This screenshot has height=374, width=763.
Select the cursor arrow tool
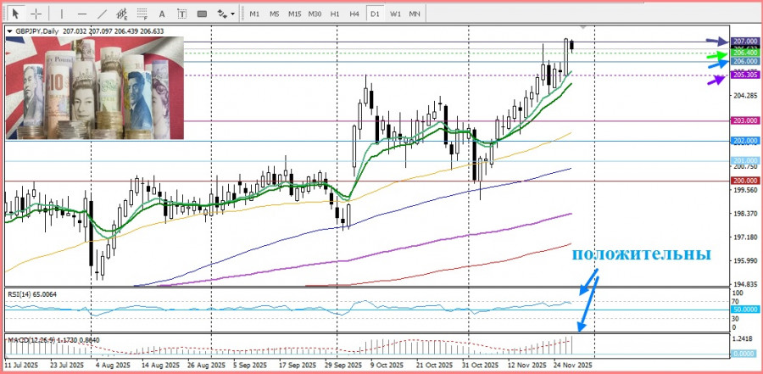tap(17, 14)
